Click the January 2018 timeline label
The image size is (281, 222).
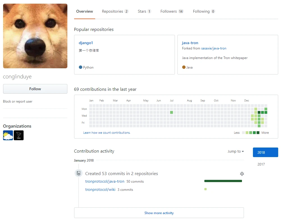click(x=84, y=160)
